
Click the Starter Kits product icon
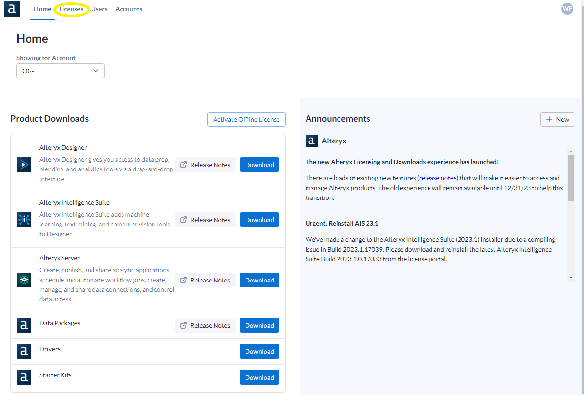(24, 377)
